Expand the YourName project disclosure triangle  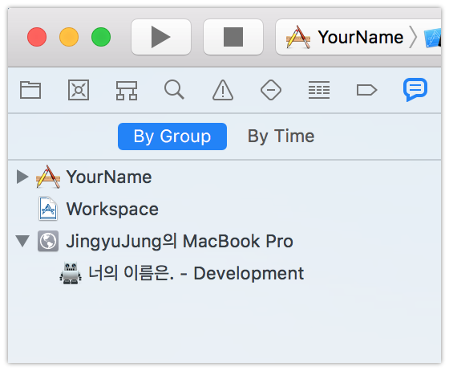click(x=22, y=177)
